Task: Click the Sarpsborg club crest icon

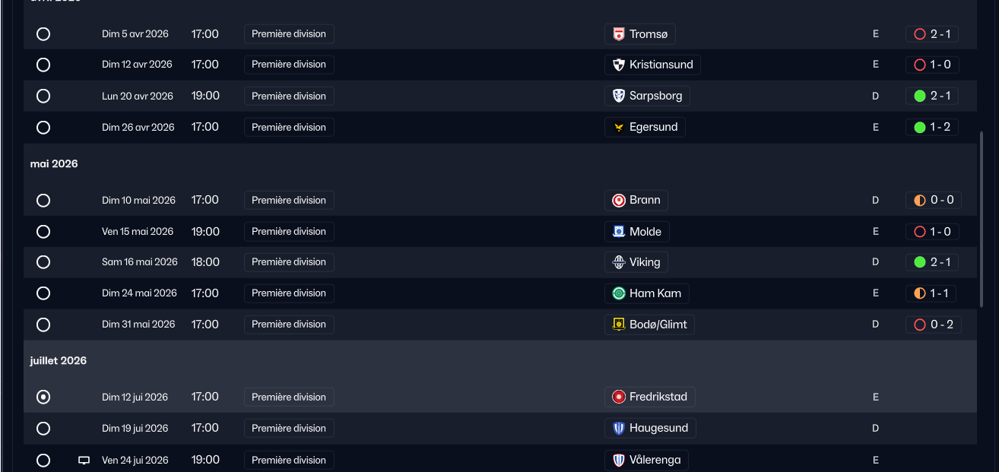Action: (x=619, y=96)
